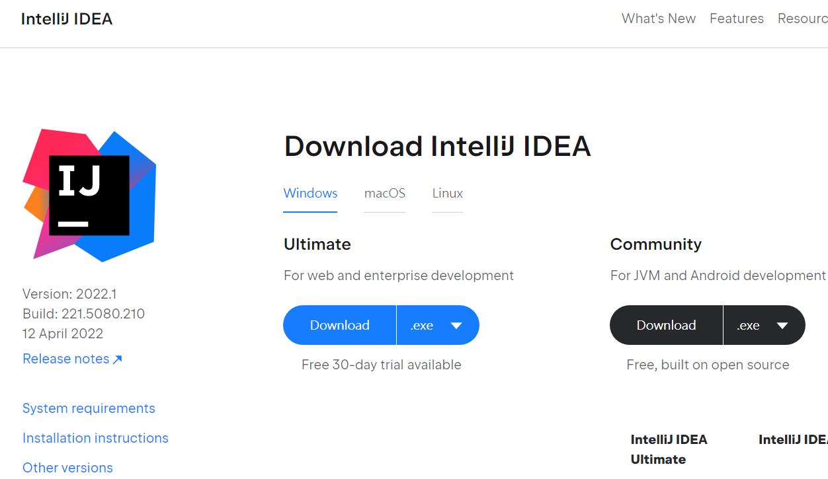Open the Features menu item
The image size is (828, 479).
pos(736,18)
